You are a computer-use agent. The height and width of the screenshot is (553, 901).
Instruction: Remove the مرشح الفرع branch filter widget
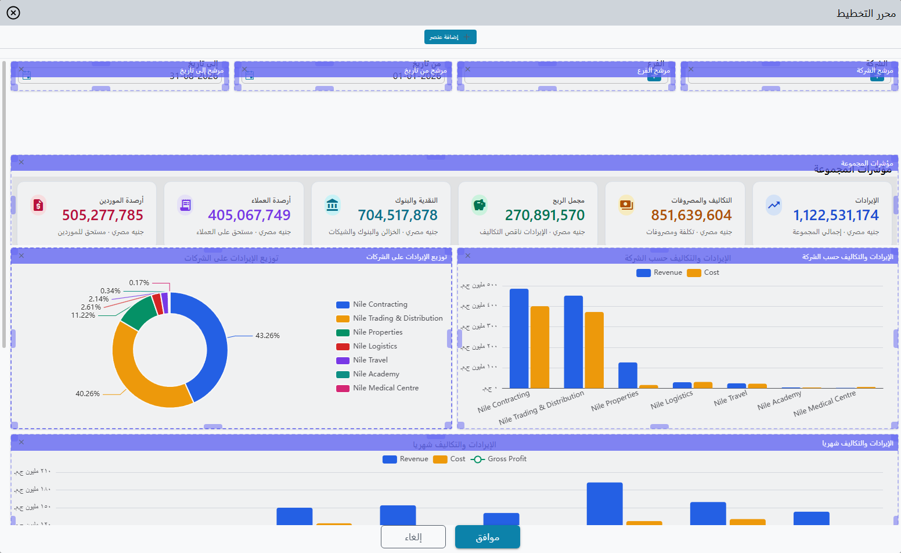468,69
